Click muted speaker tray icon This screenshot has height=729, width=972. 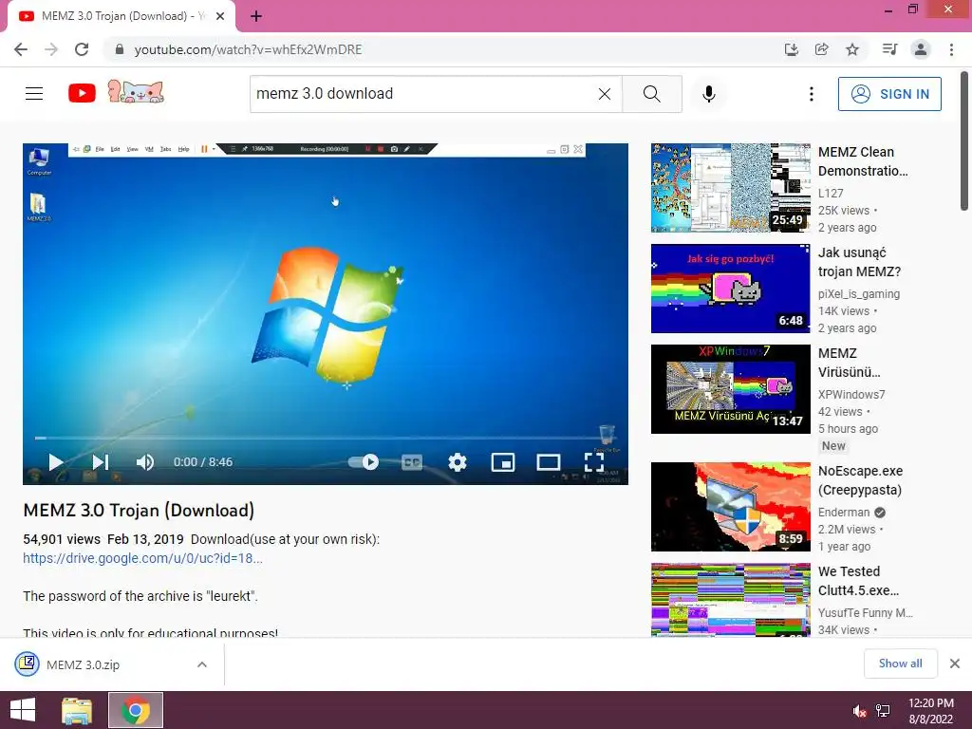(859, 711)
